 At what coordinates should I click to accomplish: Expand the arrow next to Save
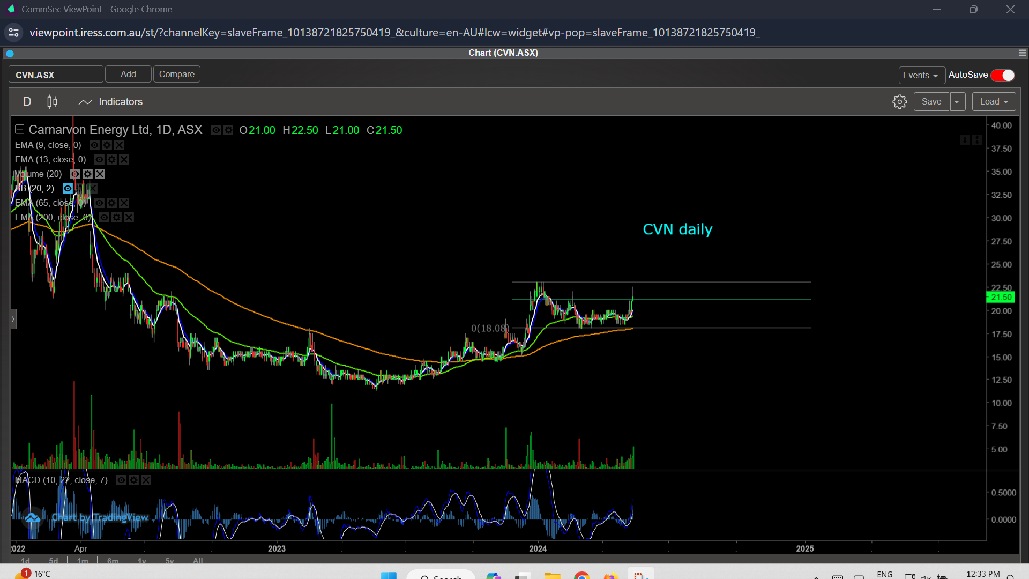(x=957, y=102)
